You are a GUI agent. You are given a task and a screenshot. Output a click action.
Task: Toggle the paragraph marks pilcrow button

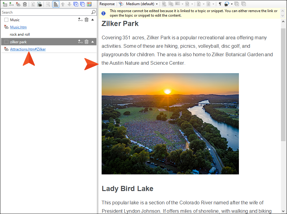(x=220, y=4)
